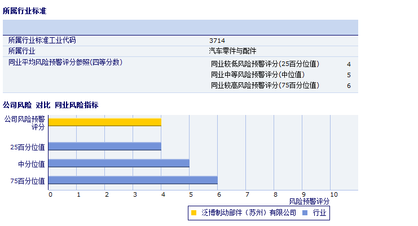This screenshot has height=226, width=418.
Task: Click the 25th percentile score value 4
Action: tap(349, 64)
